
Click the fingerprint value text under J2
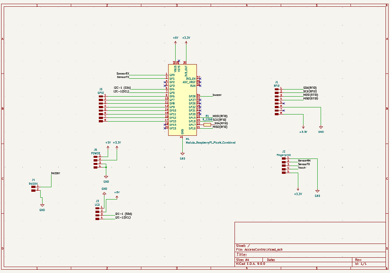click(x=283, y=155)
